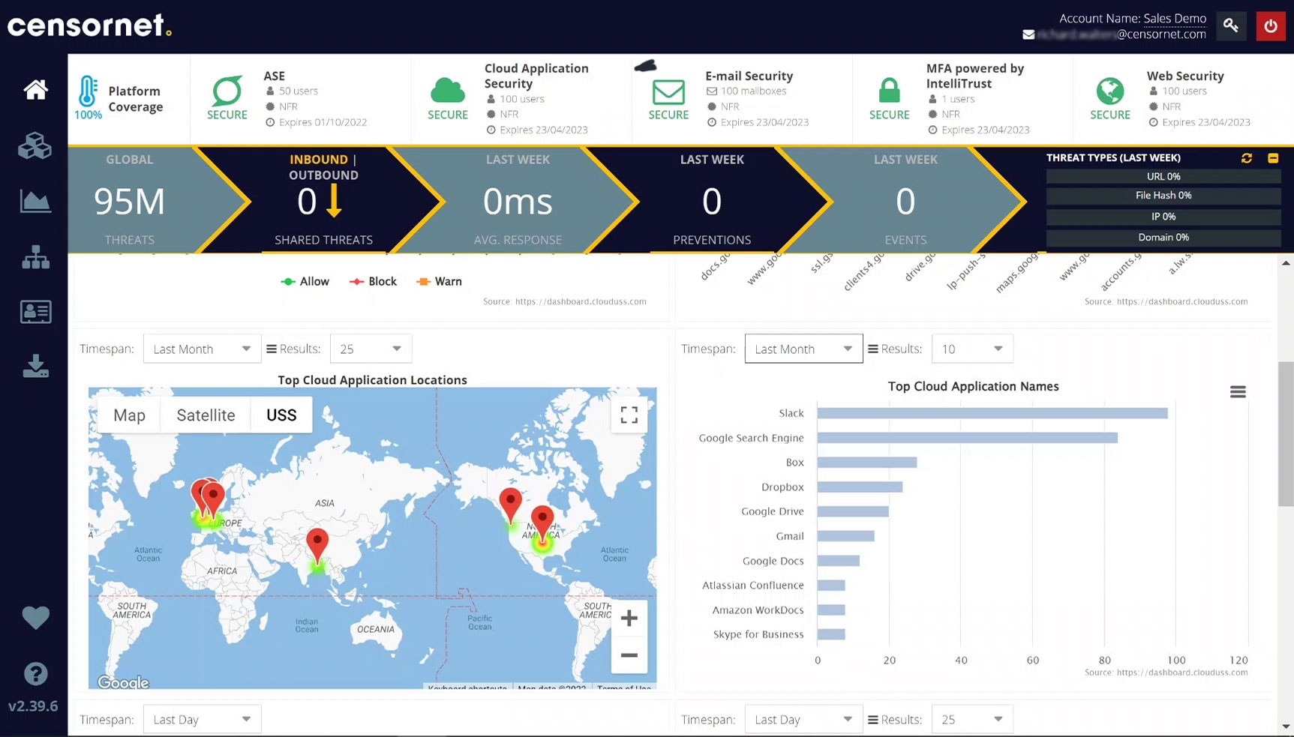Viewport: 1294px width, 737px height.
Task: Switch map to Satellite view
Action: click(x=206, y=415)
